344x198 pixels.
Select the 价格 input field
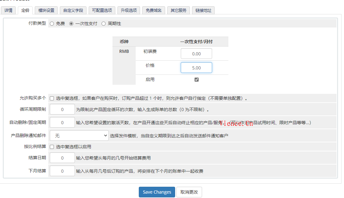(196, 67)
